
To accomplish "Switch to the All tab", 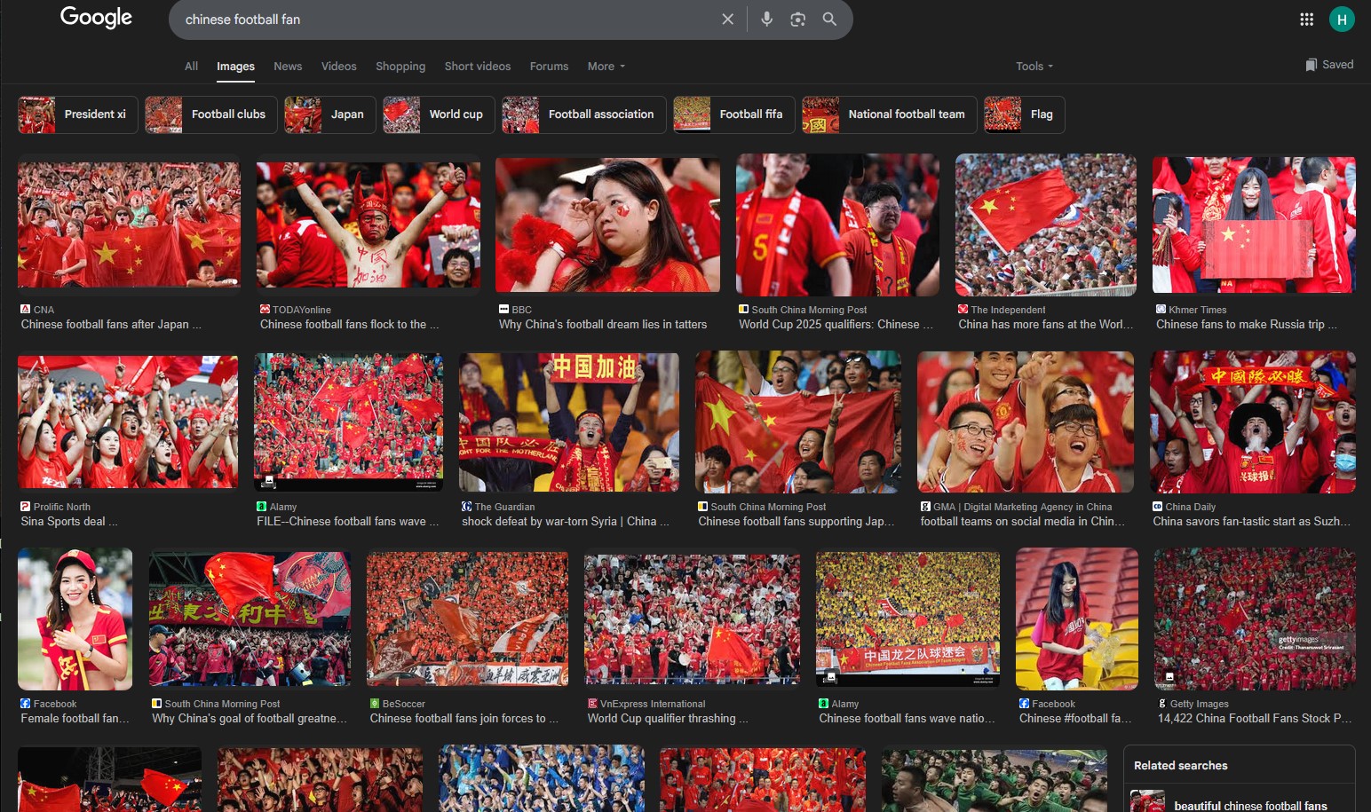I will (191, 67).
